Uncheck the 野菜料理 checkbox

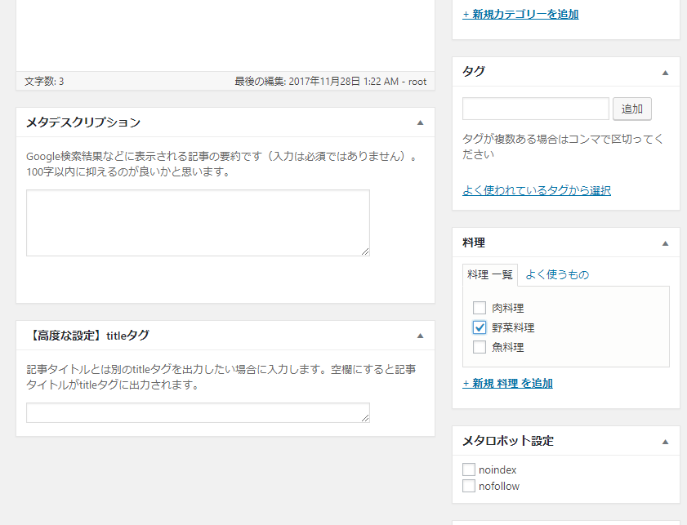pos(480,328)
